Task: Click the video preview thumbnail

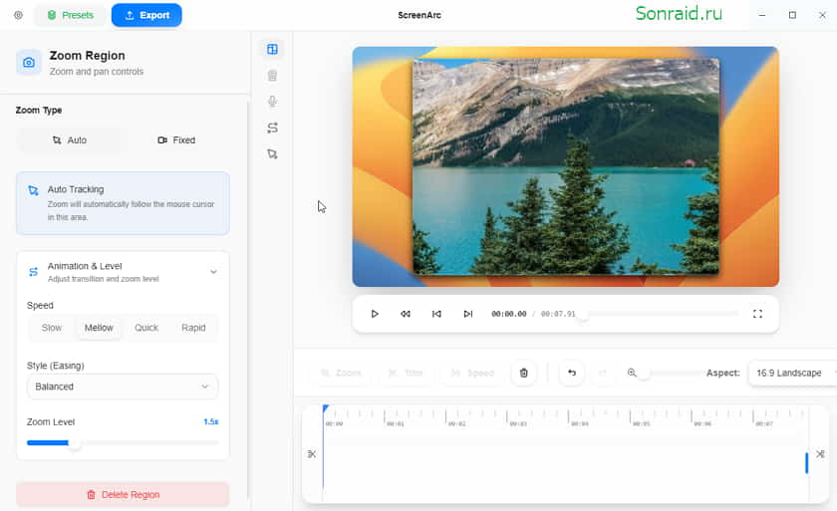Action: (x=565, y=166)
